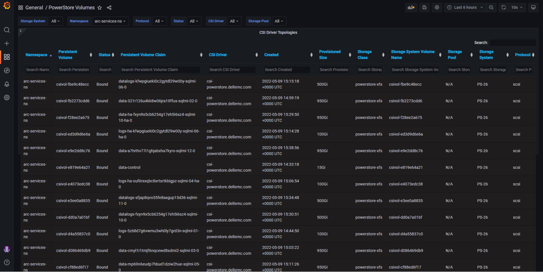Open the Protocol All dropdown
543x272 pixels.
[x=159, y=21]
